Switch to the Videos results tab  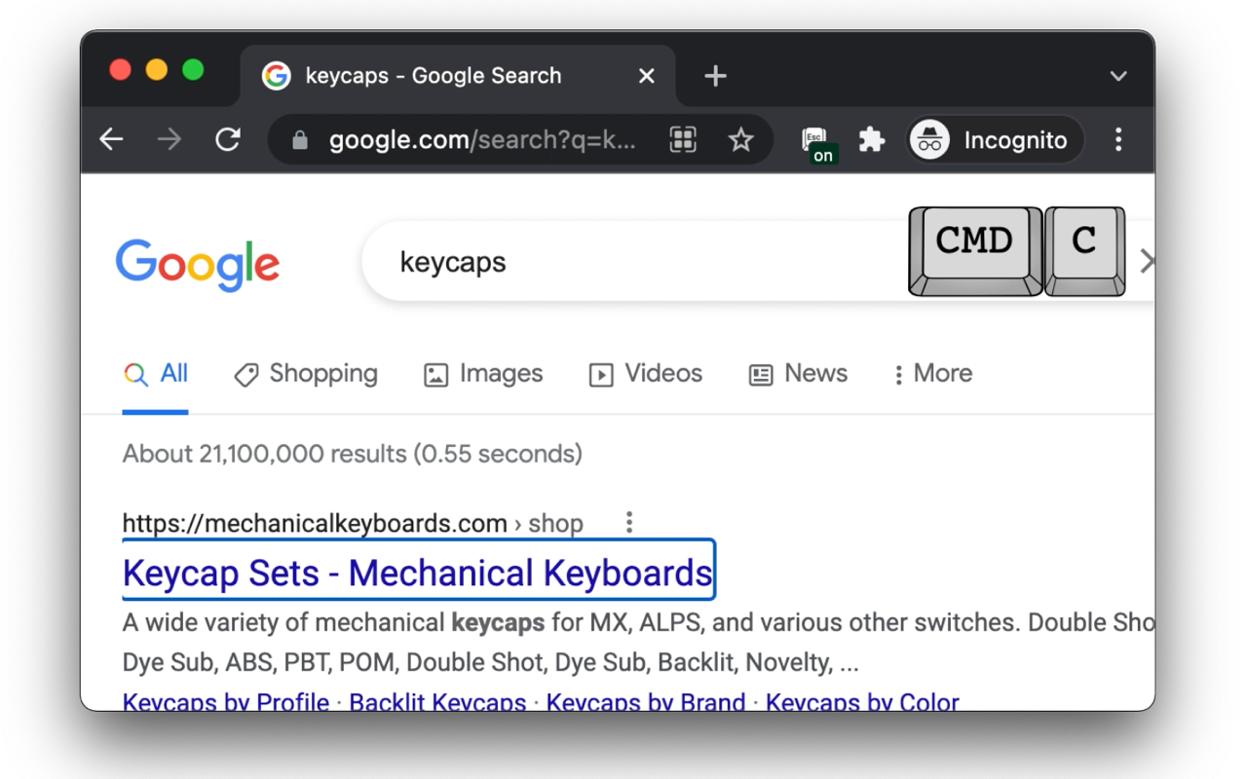point(646,374)
